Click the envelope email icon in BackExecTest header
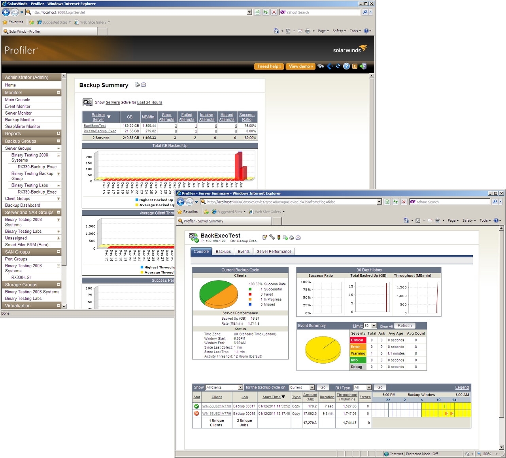This screenshot has width=506, height=458. click(x=298, y=237)
